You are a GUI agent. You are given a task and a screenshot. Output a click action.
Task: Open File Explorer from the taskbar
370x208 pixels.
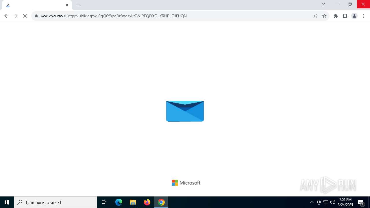(x=133, y=202)
